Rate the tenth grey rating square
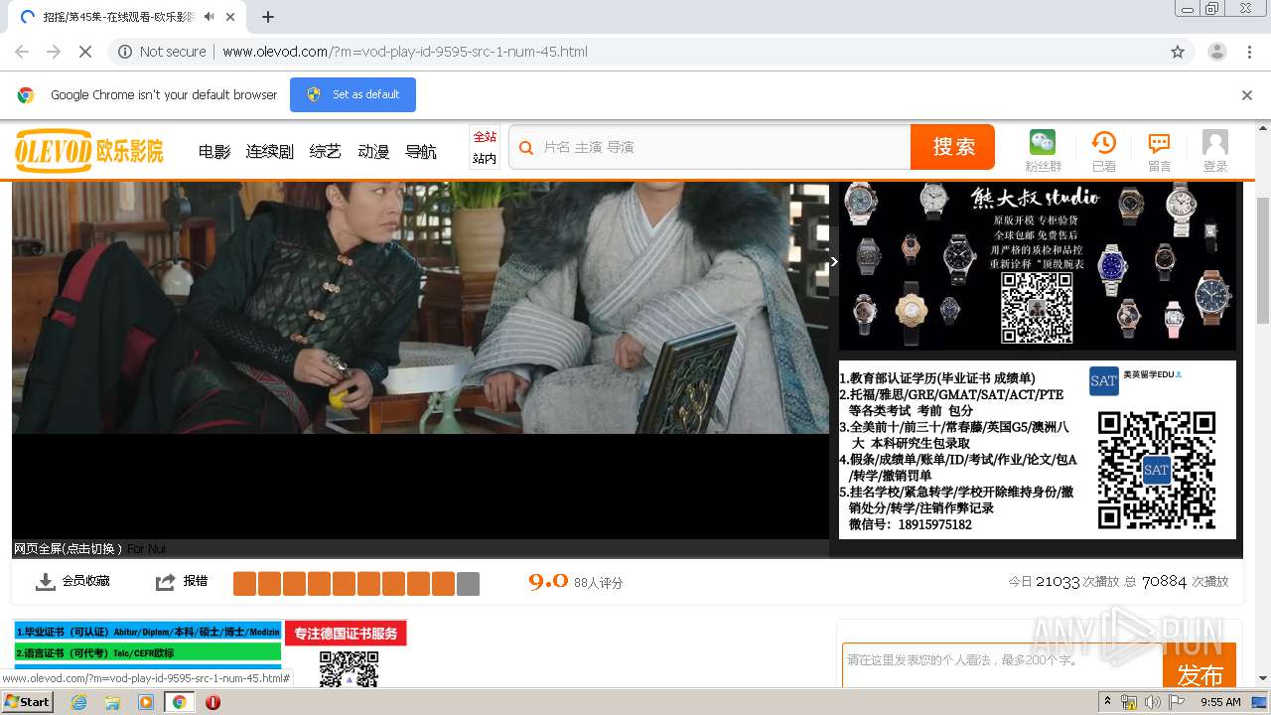 point(468,584)
